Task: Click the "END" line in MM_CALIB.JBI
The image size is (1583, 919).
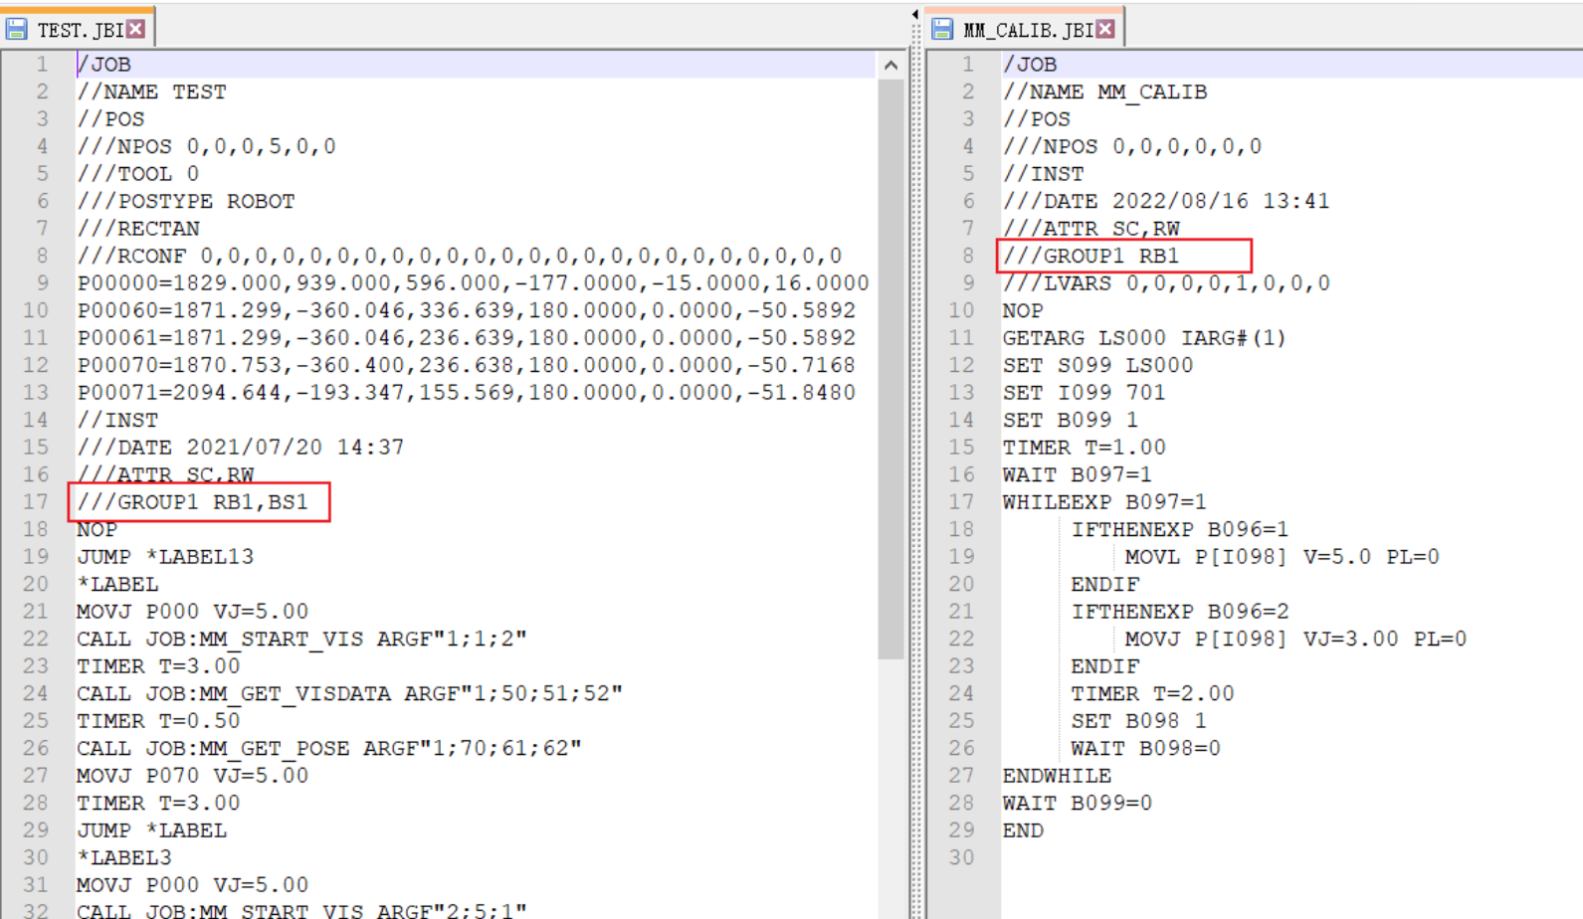Action: point(1024,830)
